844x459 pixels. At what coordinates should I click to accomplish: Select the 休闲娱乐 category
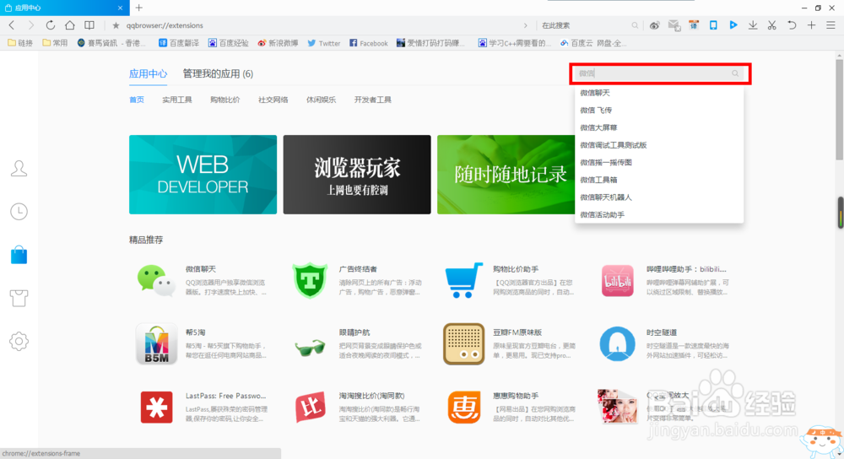[x=321, y=100]
